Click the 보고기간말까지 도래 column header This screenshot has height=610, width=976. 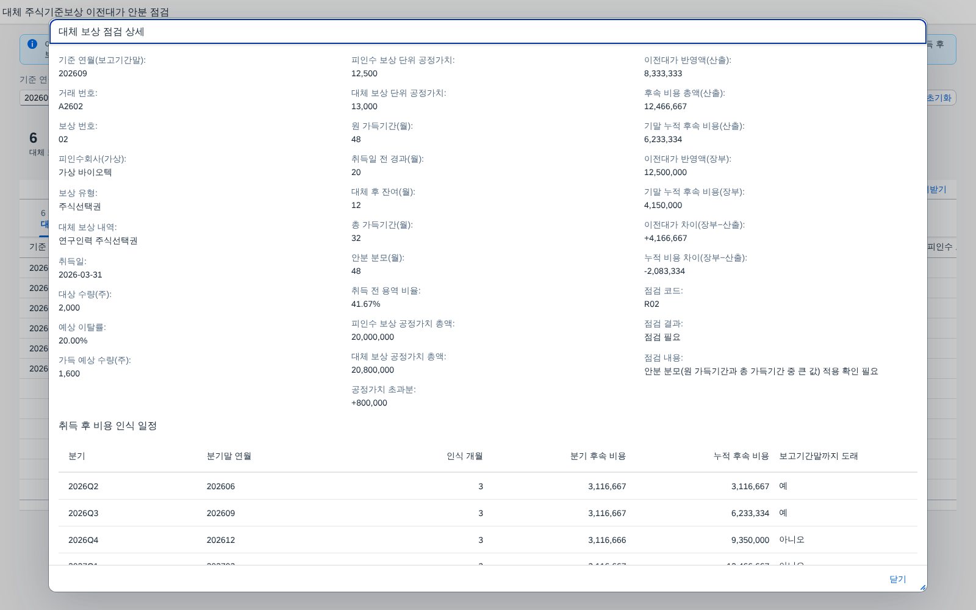pyautogui.click(x=818, y=456)
